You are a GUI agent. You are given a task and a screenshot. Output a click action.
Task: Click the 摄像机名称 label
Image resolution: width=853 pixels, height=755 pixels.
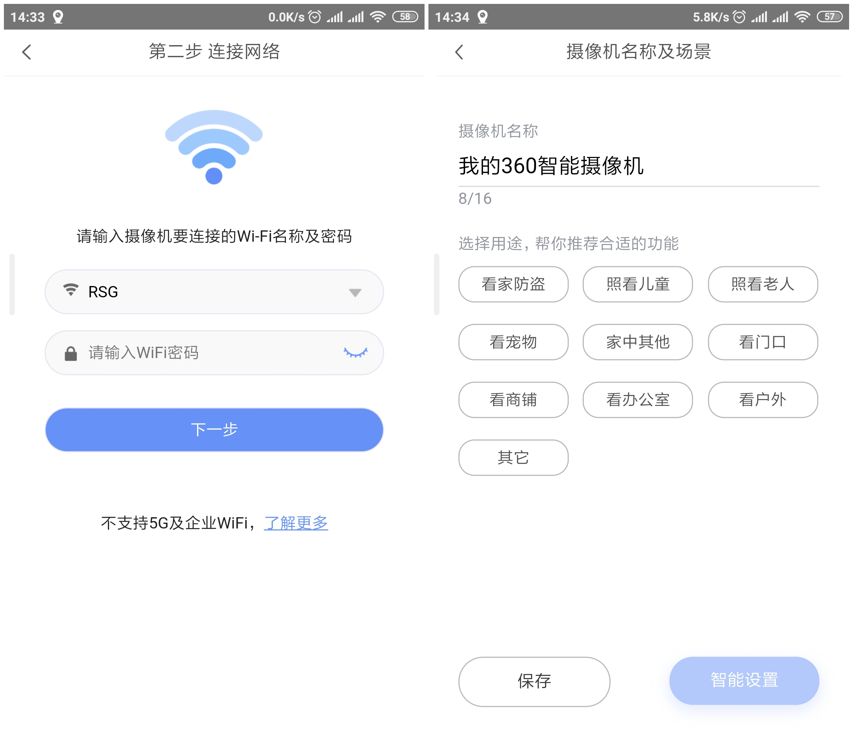(498, 131)
